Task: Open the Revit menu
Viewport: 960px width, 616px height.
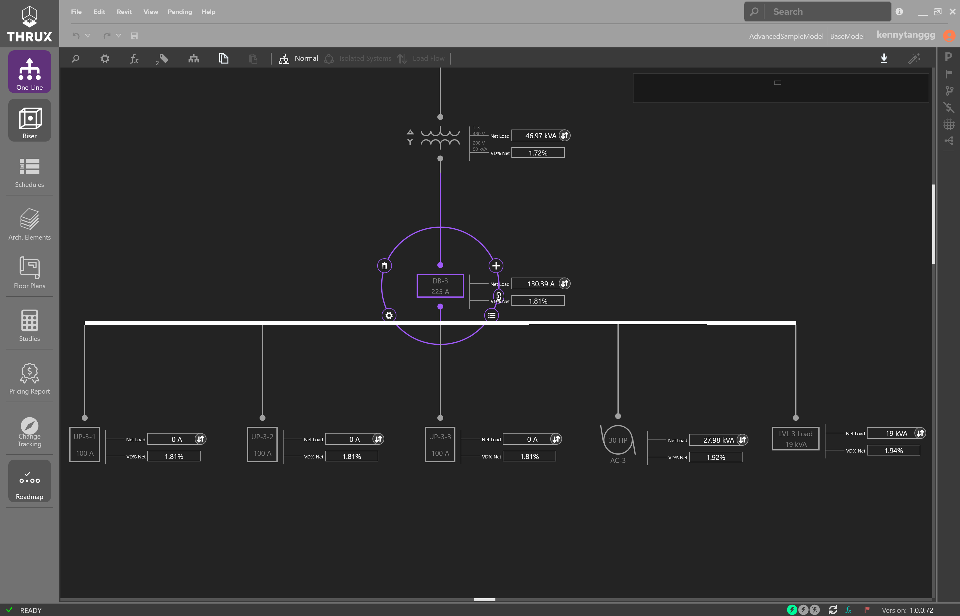Action: click(x=124, y=12)
